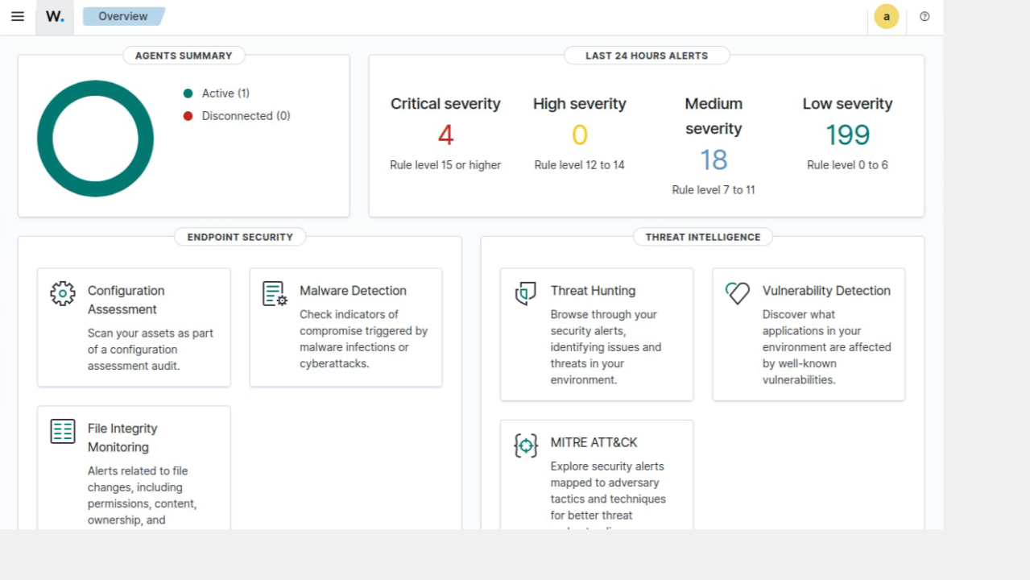1030x580 pixels.
Task: Click the Threat Hunting shield icon
Action: 526,293
